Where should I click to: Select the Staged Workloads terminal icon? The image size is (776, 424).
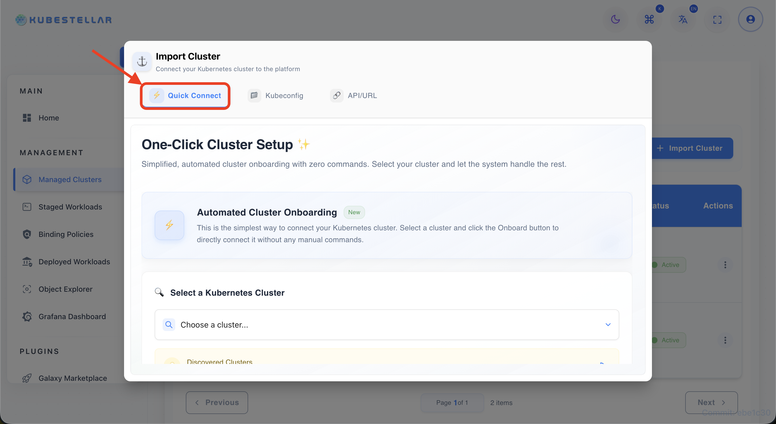pyautogui.click(x=26, y=207)
